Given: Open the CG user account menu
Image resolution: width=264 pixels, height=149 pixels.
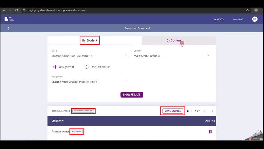Looking at the screenshot, I should coord(256,19).
